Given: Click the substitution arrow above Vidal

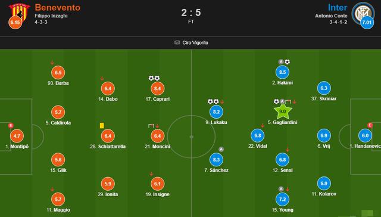Looking at the screenshot, I should 263,126.
